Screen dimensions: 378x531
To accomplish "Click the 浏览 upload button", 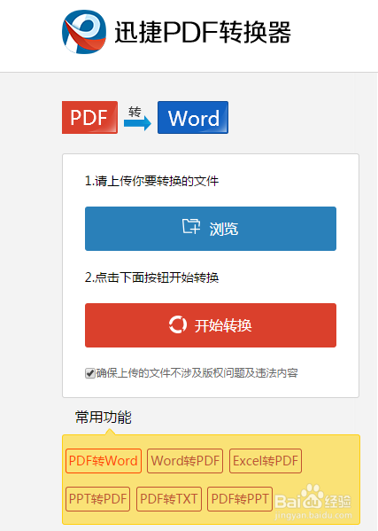I will point(211,229).
